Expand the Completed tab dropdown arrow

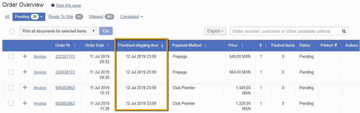(142, 17)
